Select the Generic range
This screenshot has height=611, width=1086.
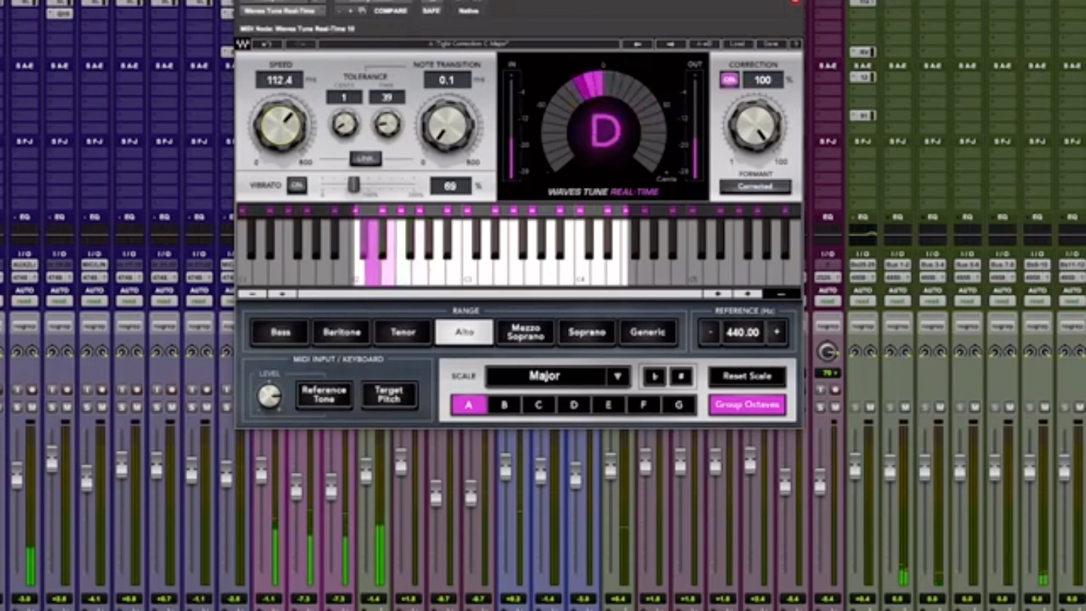pyautogui.click(x=648, y=333)
